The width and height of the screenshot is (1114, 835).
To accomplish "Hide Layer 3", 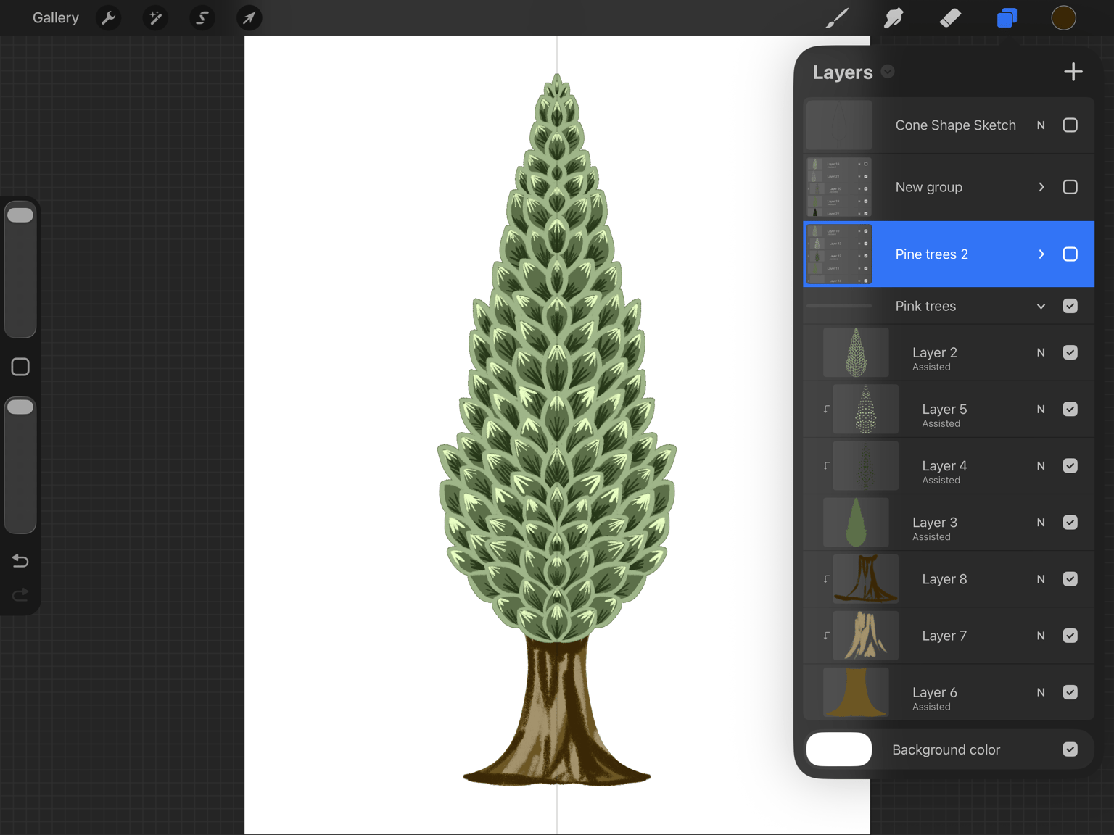I will tap(1070, 522).
